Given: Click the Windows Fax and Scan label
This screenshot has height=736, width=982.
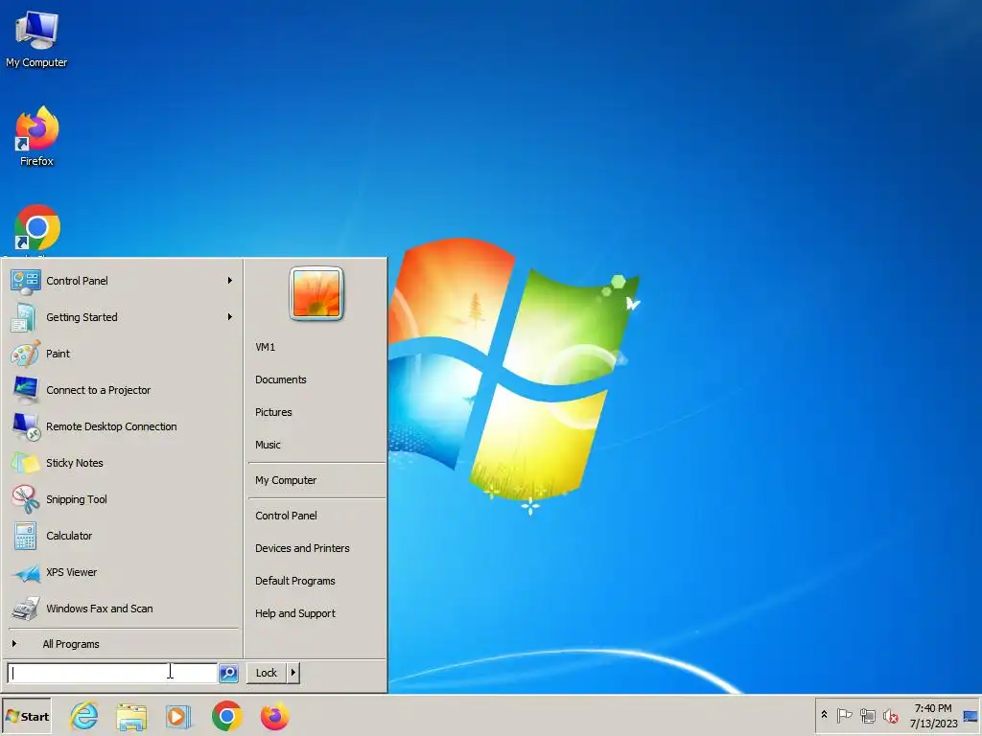Looking at the screenshot, I should tap(99, 609).
